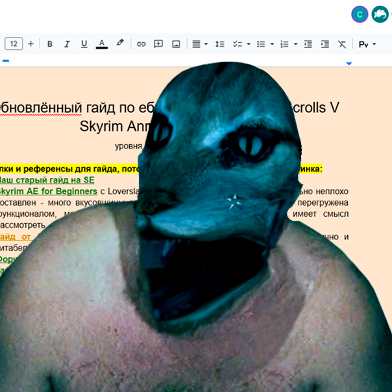Click the text alignment icon

[196, 44]
